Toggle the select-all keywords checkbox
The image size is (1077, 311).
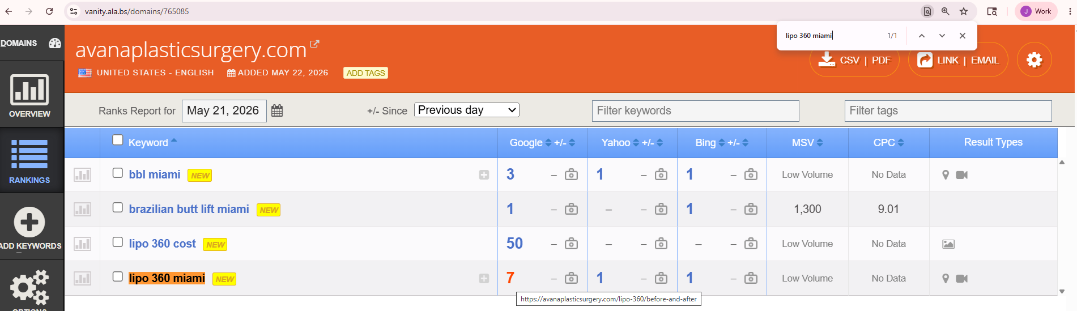118,140
